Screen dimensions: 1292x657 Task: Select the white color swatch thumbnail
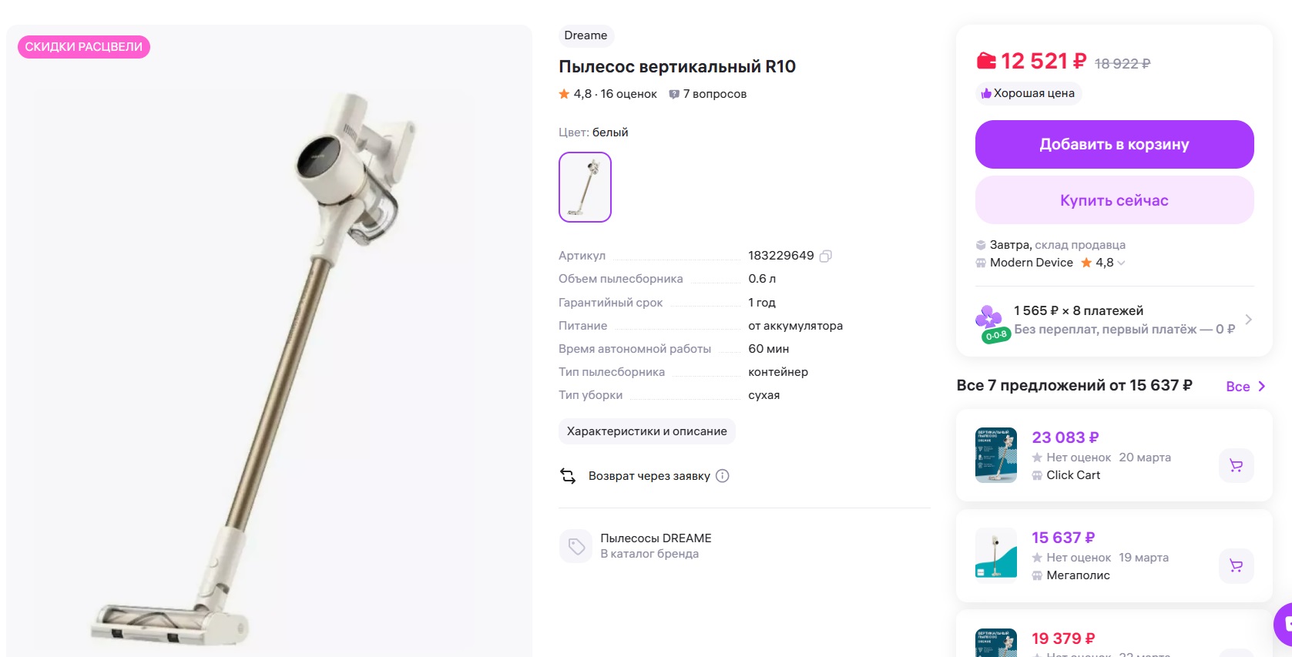pos(585,187)
